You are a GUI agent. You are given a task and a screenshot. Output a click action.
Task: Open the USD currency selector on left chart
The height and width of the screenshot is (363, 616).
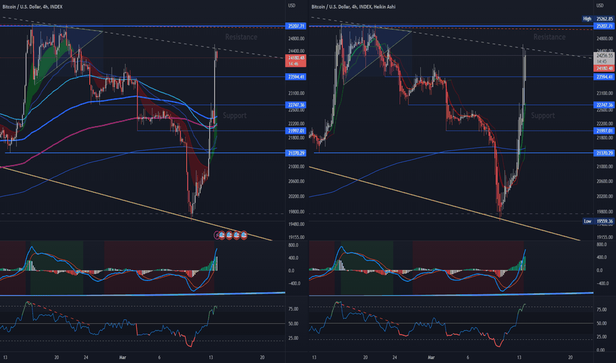292,5
